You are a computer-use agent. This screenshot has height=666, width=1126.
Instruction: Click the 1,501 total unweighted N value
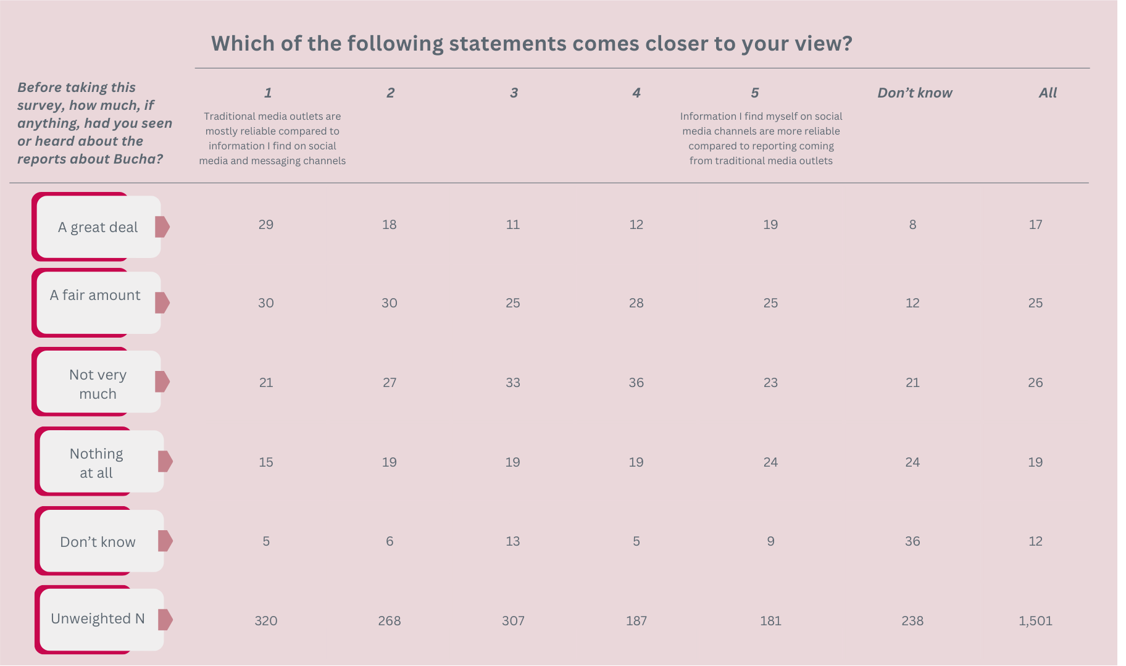tap(1035, 620)
